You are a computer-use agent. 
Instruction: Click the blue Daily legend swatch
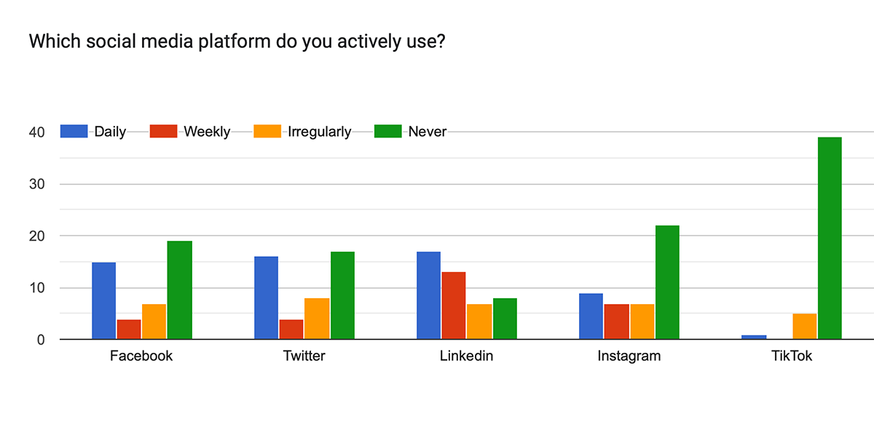(74, 132)
